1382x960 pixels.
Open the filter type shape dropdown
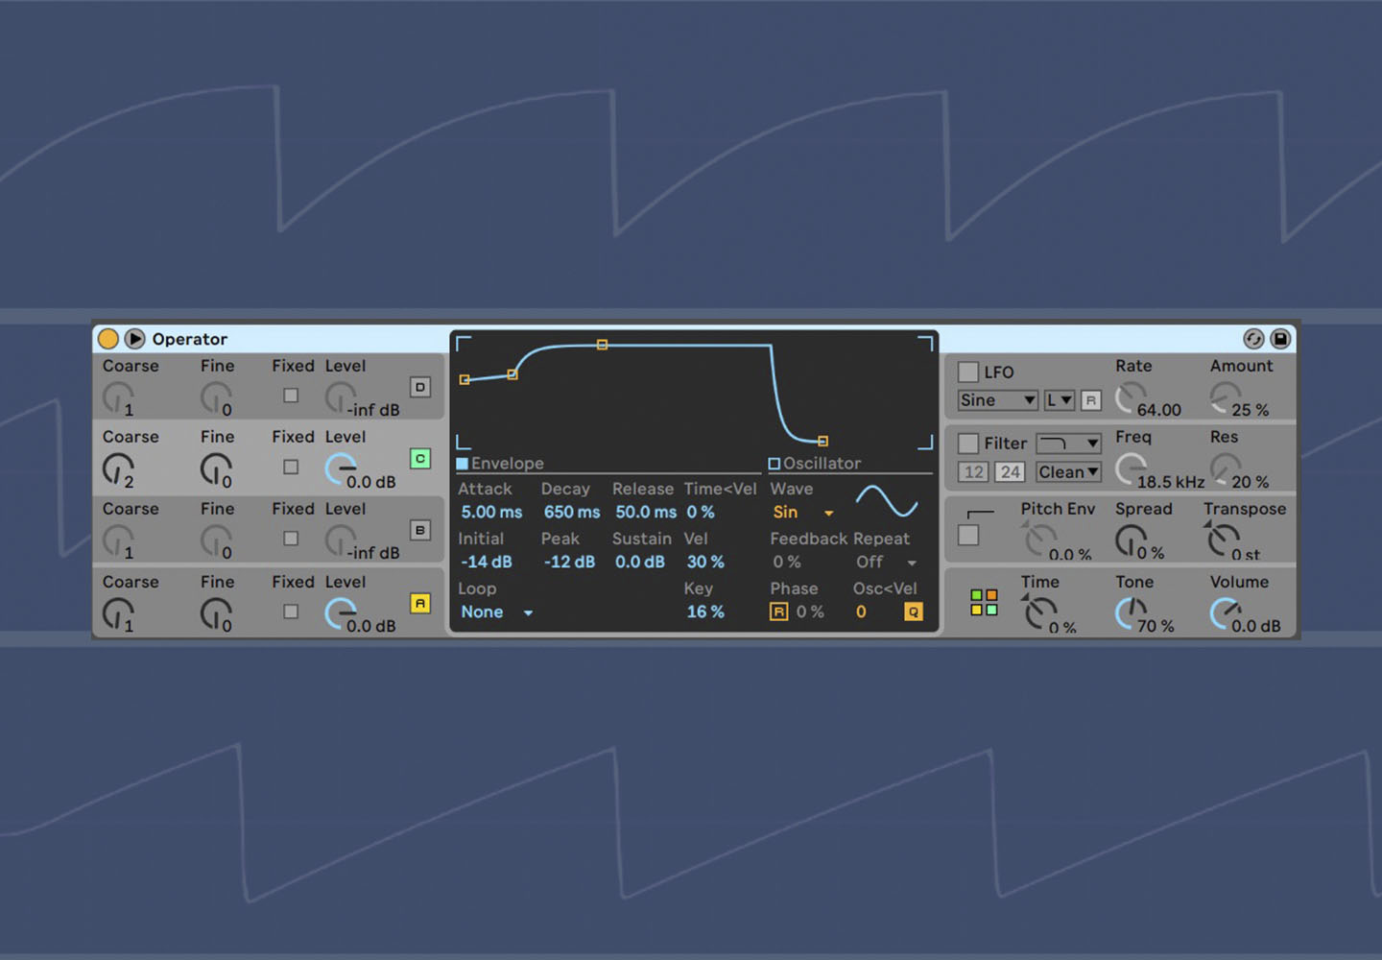(1068, 444)
